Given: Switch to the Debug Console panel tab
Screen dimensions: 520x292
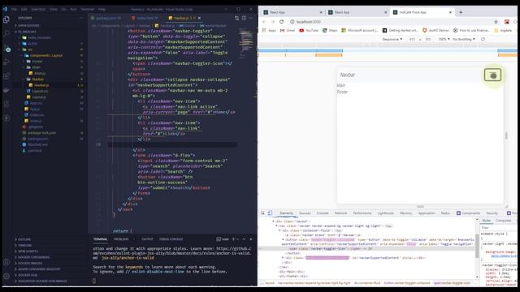Looking at the screenshot, I should (171, 239).
